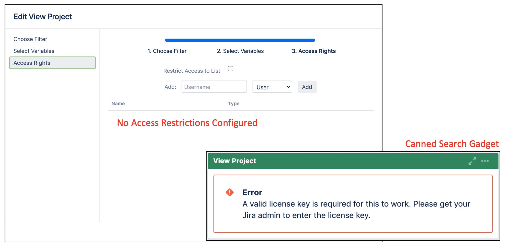The height and width of the screenshot is (251, 518).
Task: Open the View Project gadget maximize arrows icon
Action: [x=472, y=161]
